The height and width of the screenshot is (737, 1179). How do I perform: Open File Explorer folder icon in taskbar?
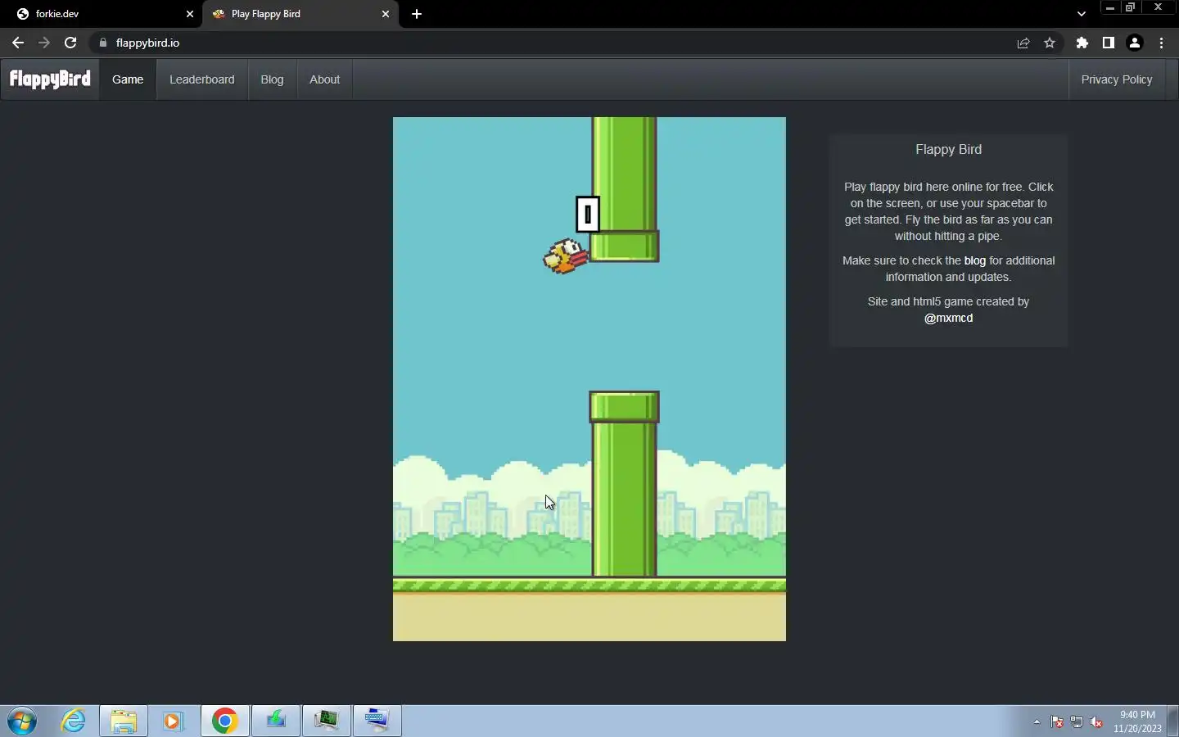pos(124,721)
